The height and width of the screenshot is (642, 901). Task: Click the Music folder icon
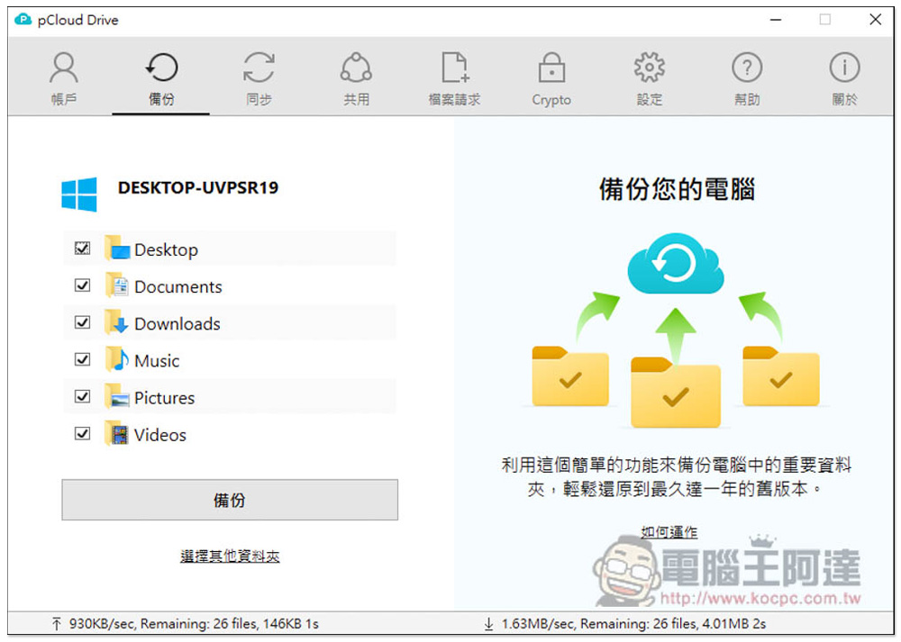(117, 359)
